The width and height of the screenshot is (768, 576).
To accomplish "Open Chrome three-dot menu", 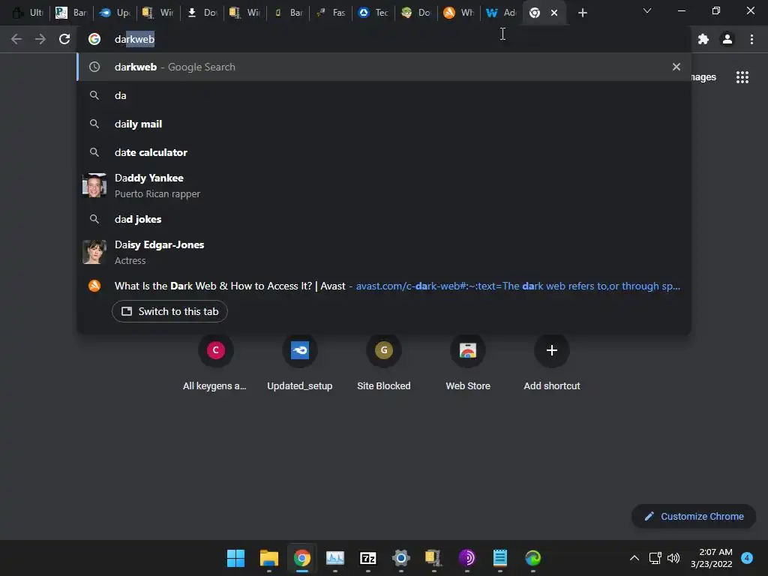I will pyautogui.click(x=751, y=39).
